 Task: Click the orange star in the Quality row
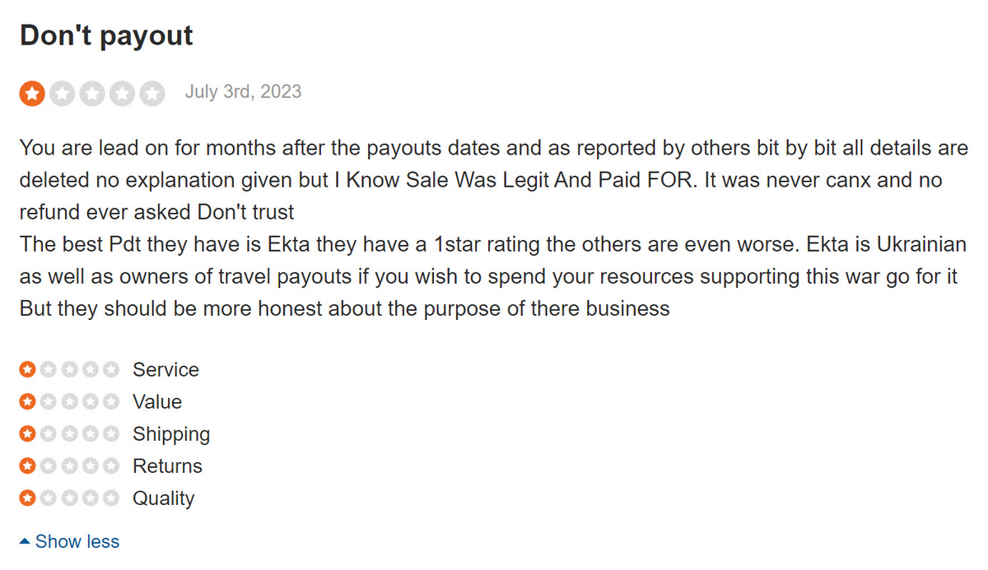click(28, 498)
